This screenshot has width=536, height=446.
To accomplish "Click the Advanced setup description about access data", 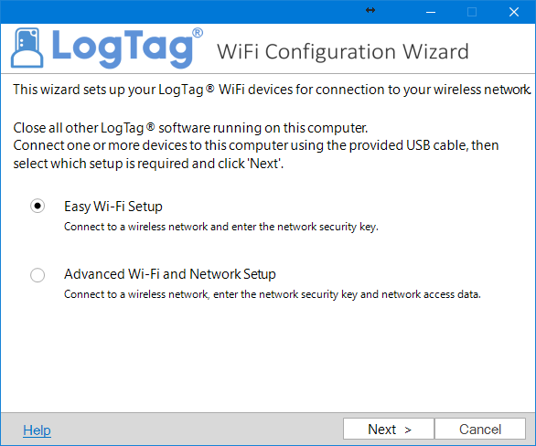I will tap(272, 294).
